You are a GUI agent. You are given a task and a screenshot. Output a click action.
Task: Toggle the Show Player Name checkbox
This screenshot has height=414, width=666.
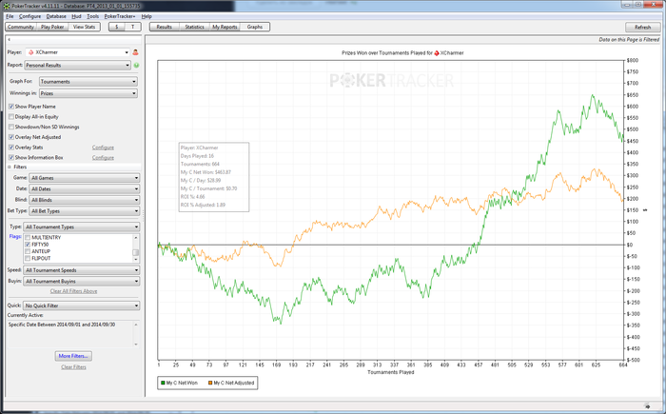pyautogui.click(x=11, y=107)
